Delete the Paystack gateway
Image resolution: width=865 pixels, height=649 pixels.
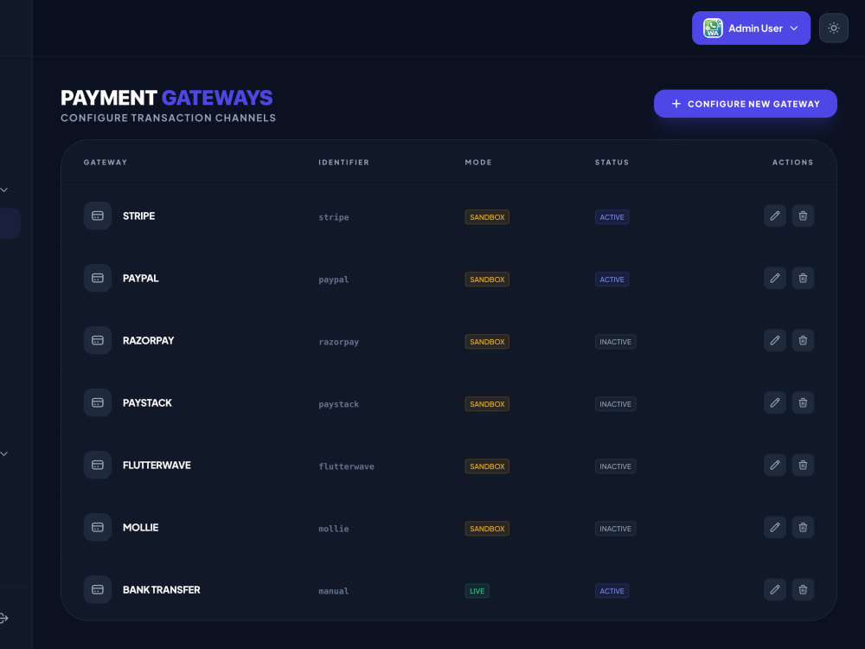point(803,403)
